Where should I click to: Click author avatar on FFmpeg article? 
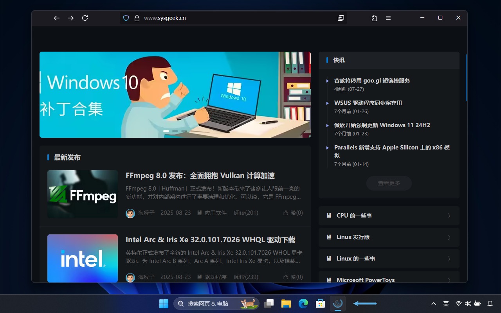[x=130, y=213]
